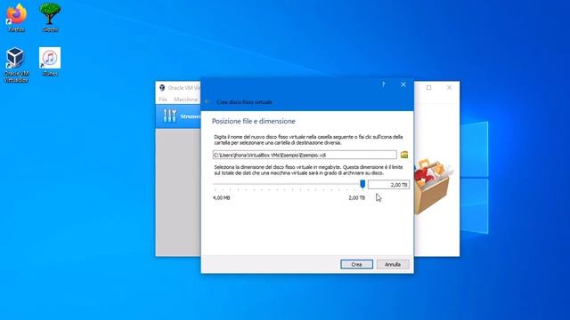Click the 4,00 MB minimum label
Screen dimensions: 570x320
(x=222, y=197)
